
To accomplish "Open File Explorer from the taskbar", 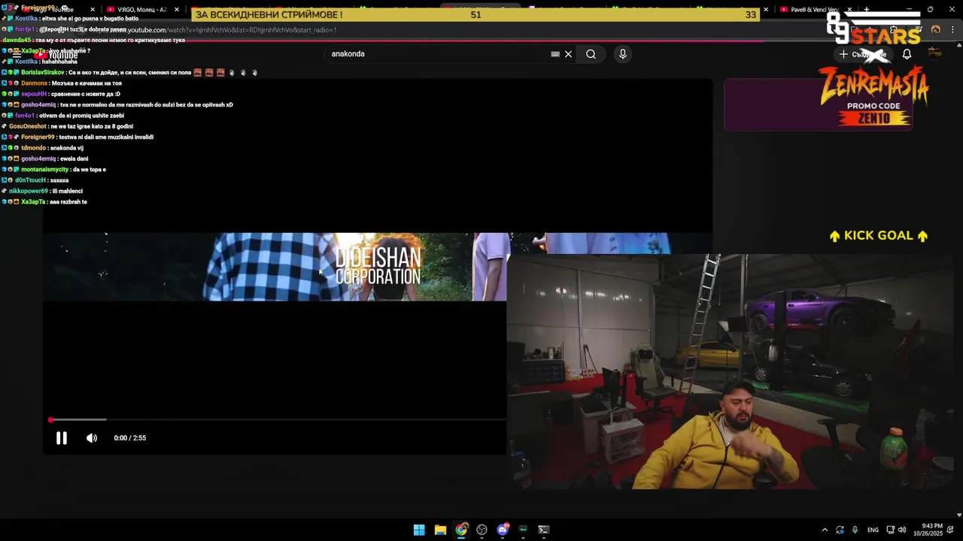I will [x=440, y=530].
